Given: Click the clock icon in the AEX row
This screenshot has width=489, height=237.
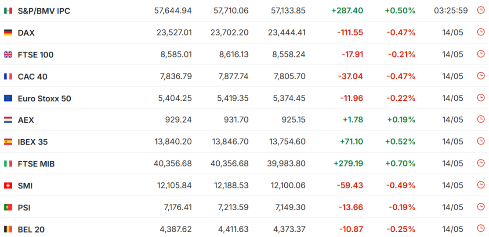Looking at the screenshot, I should [x=481, y=120].
